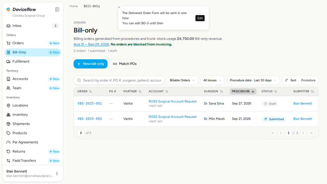Open Match POs
The width and height of the screenshot is (327, 184).
coord(125,64)
